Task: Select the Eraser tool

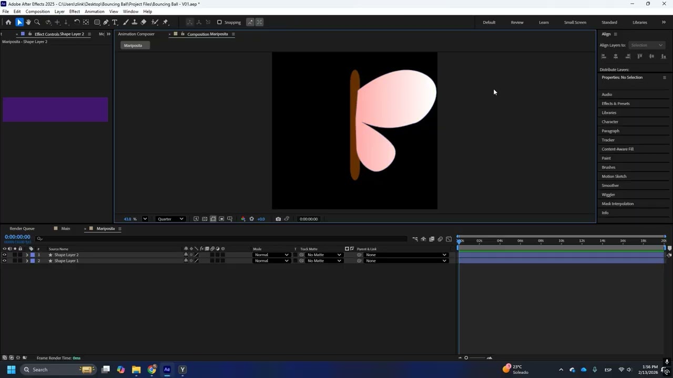Action: [x=144, y=22]
